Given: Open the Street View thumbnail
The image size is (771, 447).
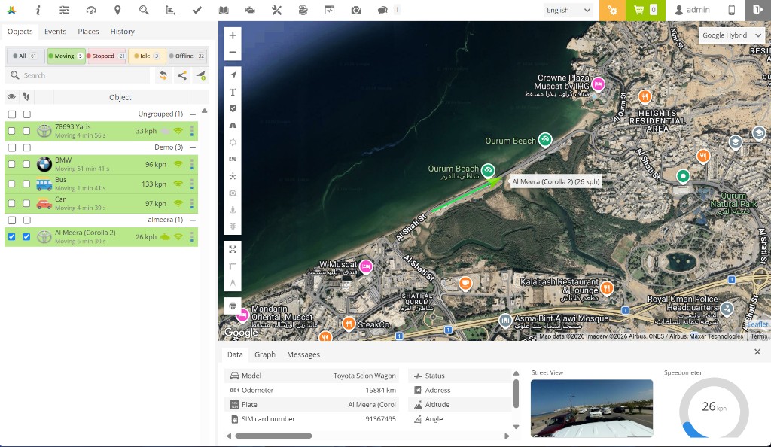Looking at the screenshot, I should (592, 408).
